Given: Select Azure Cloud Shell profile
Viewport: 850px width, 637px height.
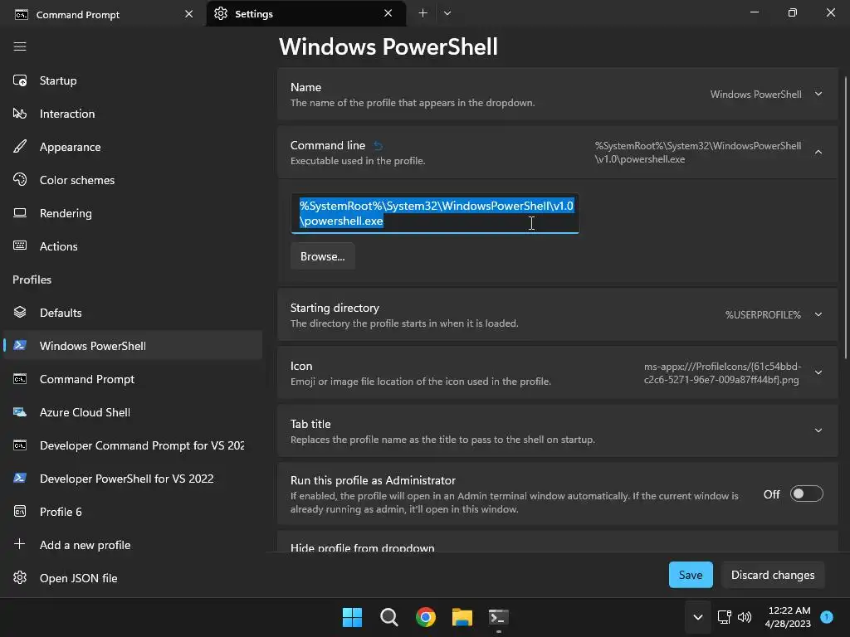Looking at the screenshot, I should click(x=133, y=412).
